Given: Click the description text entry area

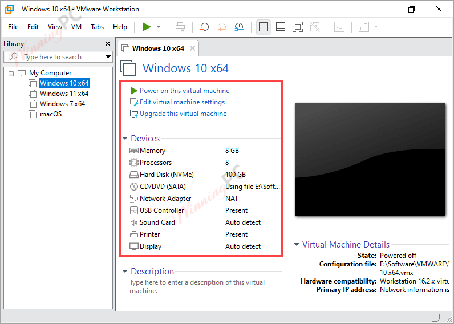Looking at the screenshot, I should tap(197, 287).
